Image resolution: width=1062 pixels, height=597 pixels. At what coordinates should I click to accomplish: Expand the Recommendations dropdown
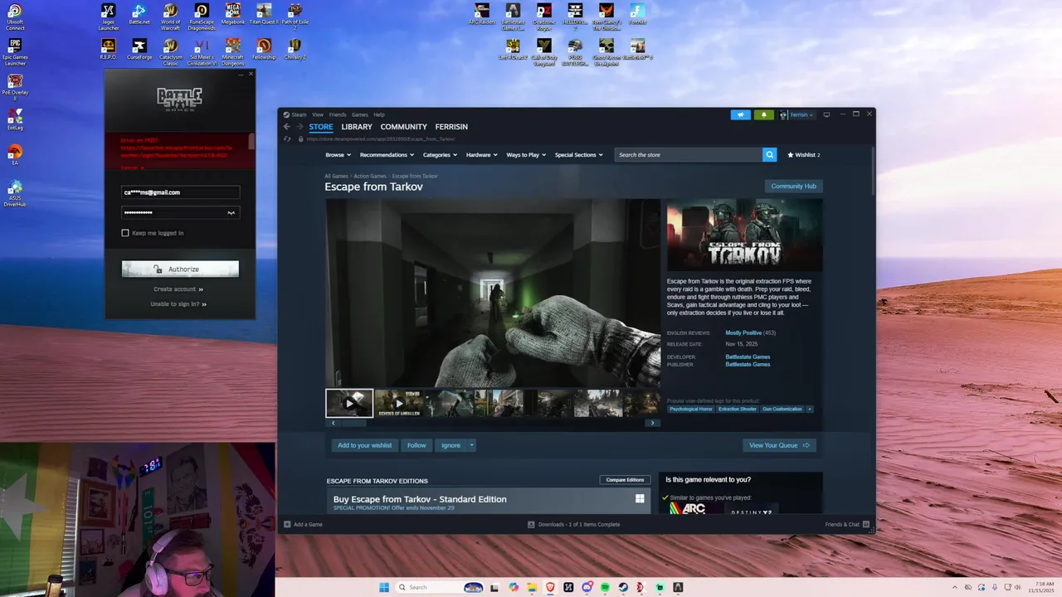[387, 155]
